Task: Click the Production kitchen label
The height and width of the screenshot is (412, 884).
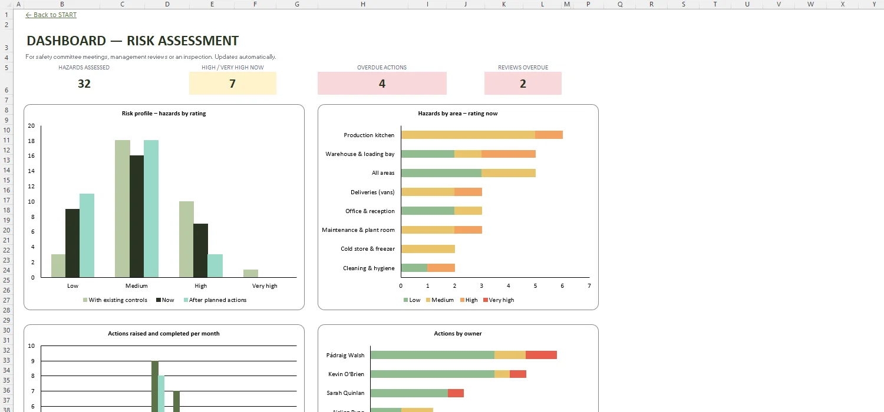Action: tap(369, 135)
